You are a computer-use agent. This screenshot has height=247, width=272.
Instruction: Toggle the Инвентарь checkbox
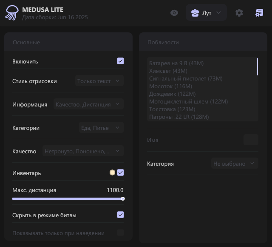click(x=120, y=172)
